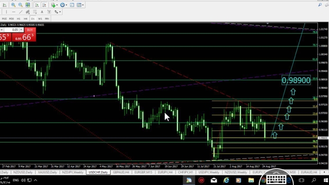Zoom out of the chart
This screenshot has height=185, width=329.
[21, 5]
